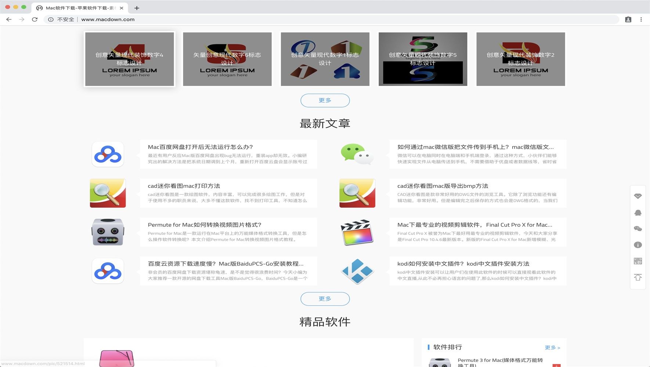
Task: Open the browser three-dot menu
Action: pos(642,19)
